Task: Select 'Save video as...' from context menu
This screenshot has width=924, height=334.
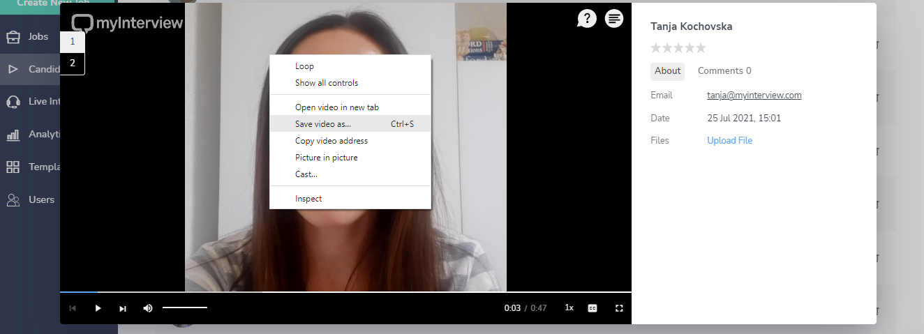Action: (323, 124)
